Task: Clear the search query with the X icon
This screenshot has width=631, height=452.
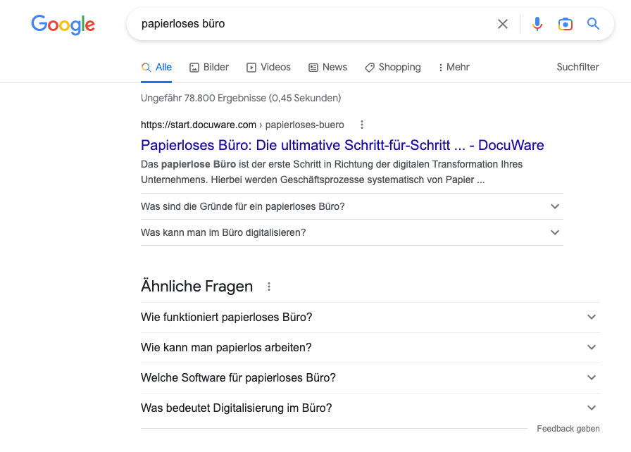Action: point(503,24)
